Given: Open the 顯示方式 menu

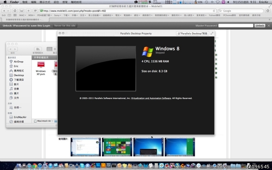Looking at the screenshot, I should pos(45,2).
